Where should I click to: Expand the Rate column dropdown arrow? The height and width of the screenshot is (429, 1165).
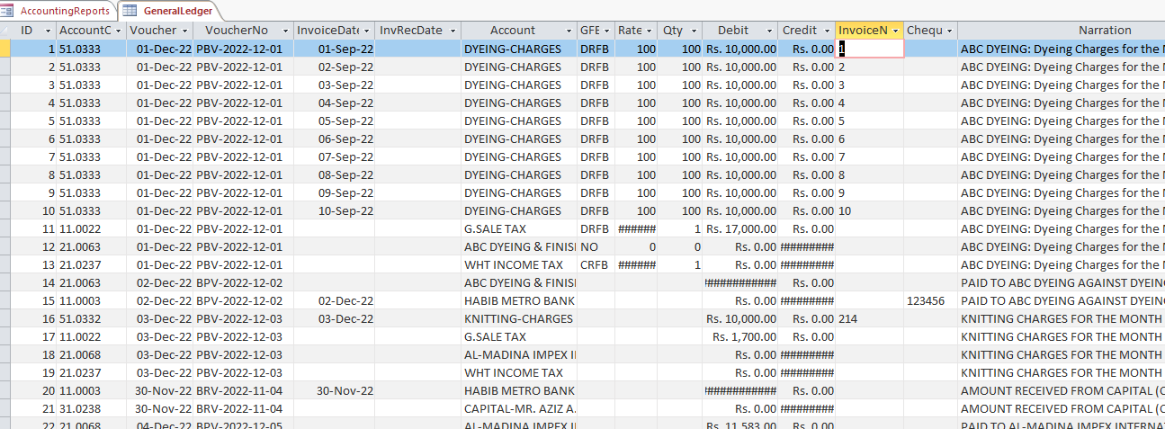point(650,31)
